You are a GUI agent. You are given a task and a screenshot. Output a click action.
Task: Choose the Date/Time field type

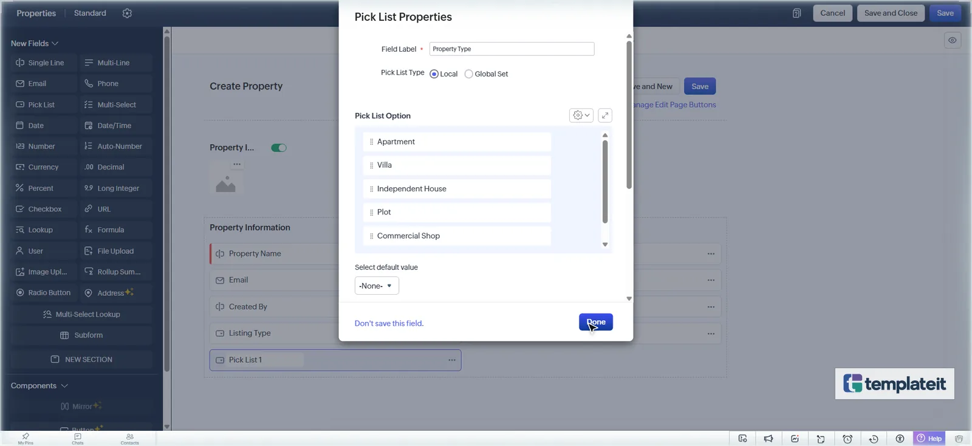point(116,126)
